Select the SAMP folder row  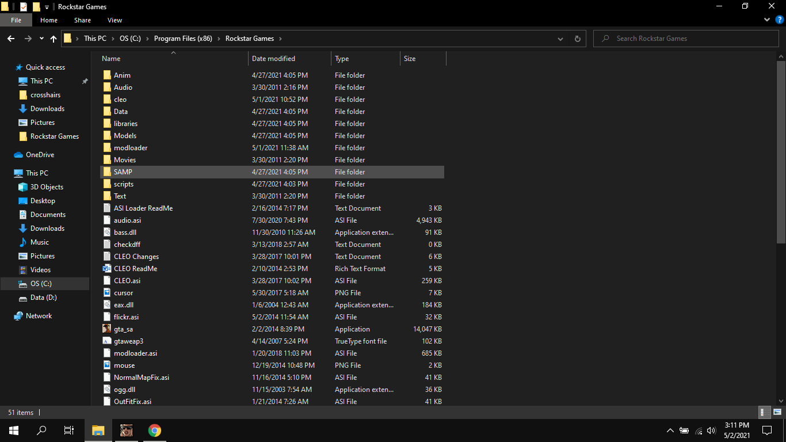tap(272, 172)
